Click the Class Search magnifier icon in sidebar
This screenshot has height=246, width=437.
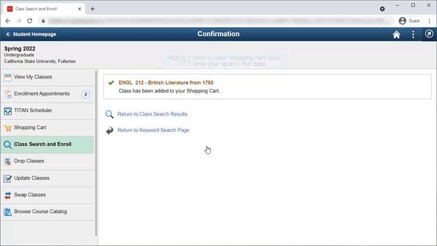(8, 144)
